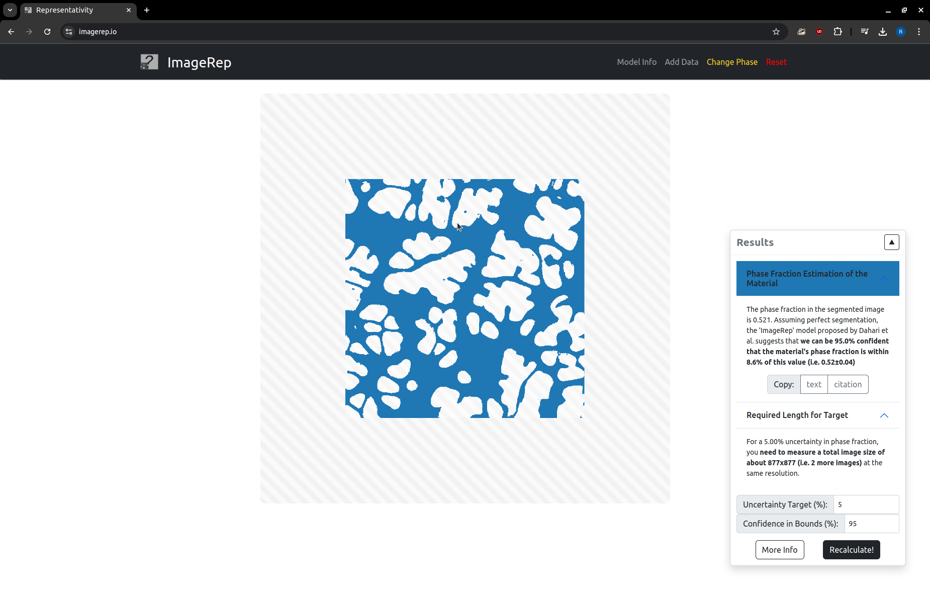Open the browser profile avatar

tap(901, 32)
